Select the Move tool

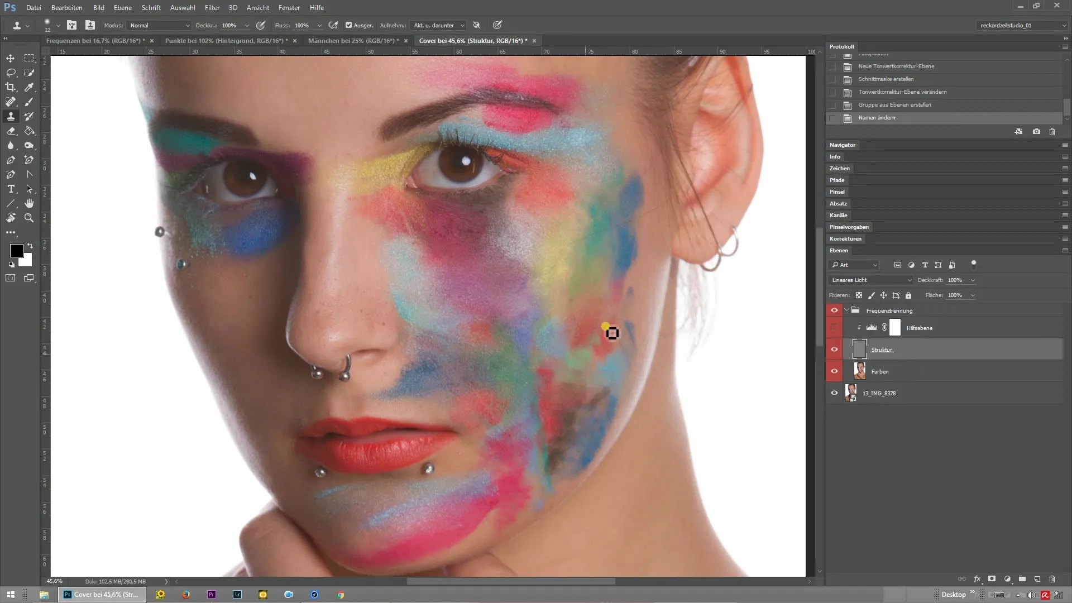[x=11, y=58]
